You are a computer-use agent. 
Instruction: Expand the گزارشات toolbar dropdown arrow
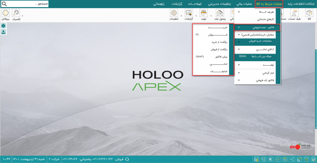point(181,15)
